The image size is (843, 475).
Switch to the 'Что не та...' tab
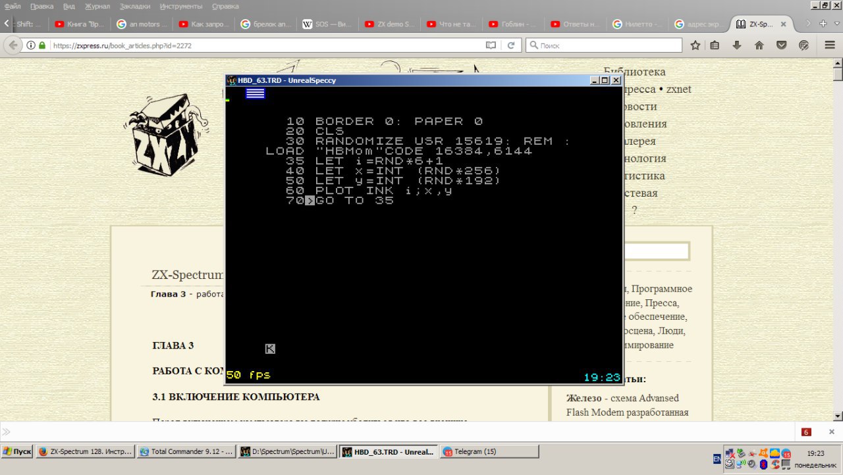451,24
